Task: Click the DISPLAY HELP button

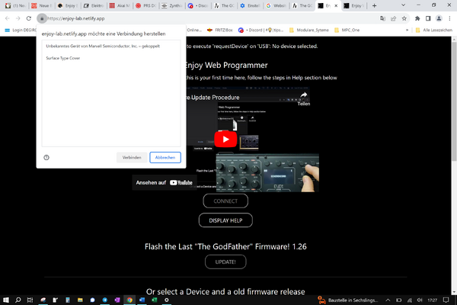Action: coord(225,220)
